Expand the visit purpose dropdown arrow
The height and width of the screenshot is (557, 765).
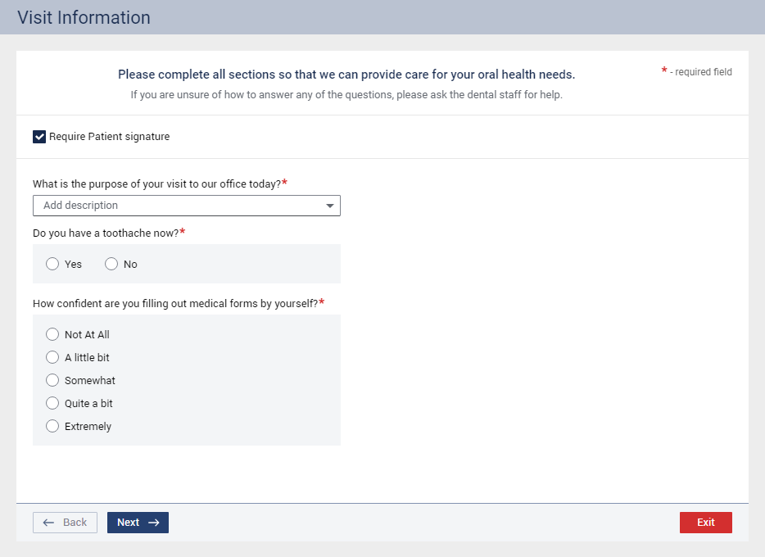[330, 206]
